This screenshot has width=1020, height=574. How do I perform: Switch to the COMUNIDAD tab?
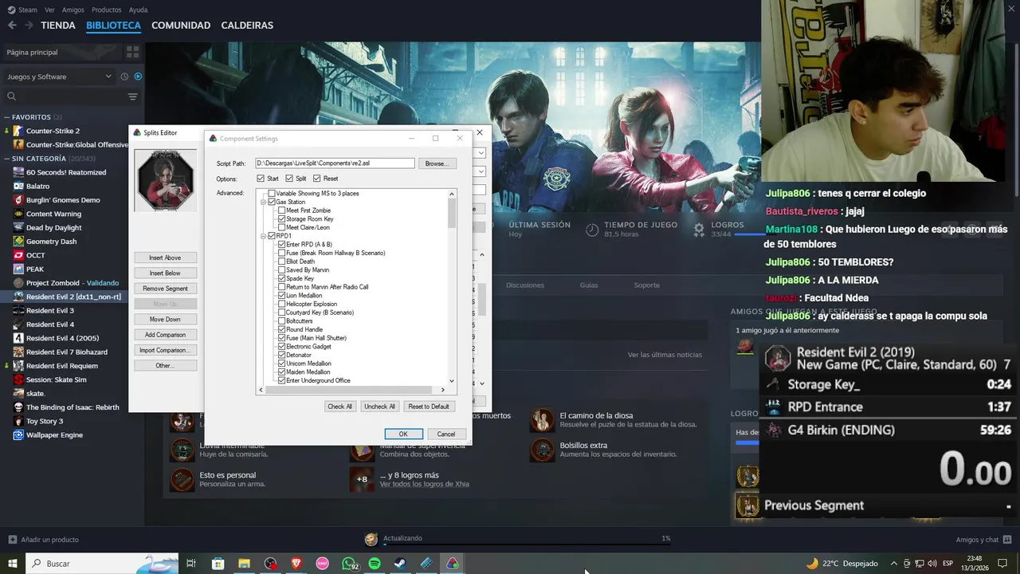(181, 26)
